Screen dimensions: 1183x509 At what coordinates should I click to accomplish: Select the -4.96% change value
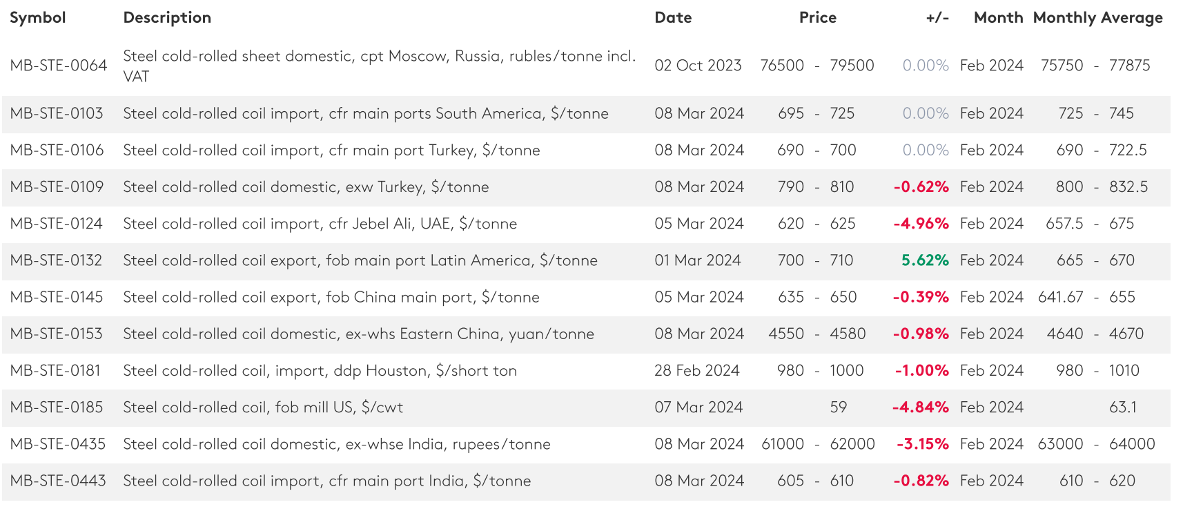click(x=921, y=224)
